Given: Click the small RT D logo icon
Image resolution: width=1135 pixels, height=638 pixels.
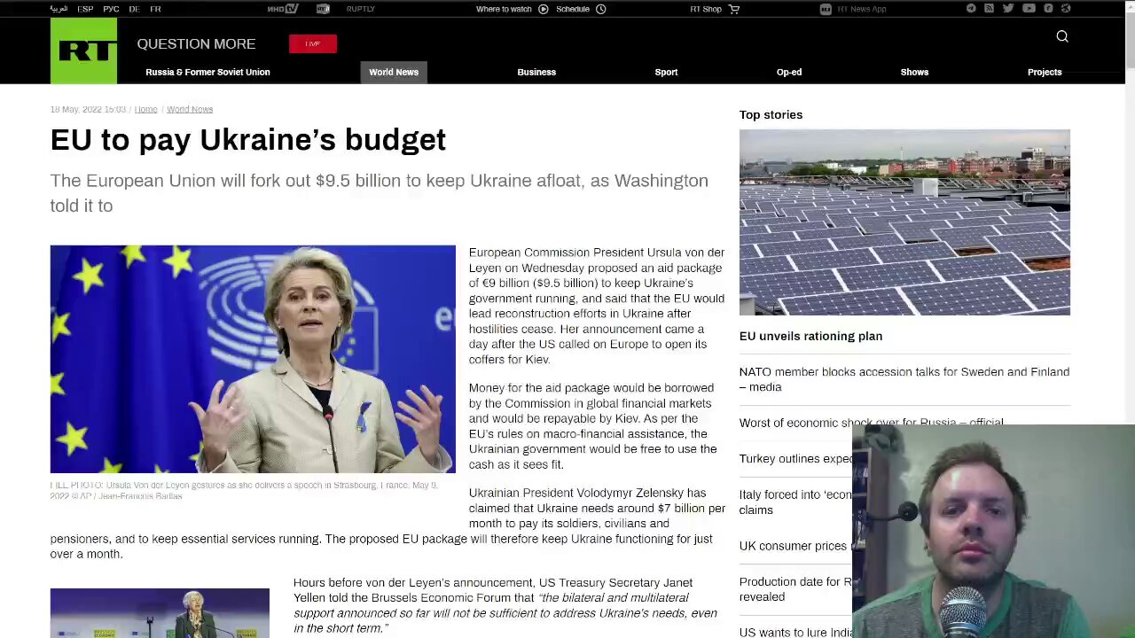Looking at the screenshot, I should tap(323, 9).
